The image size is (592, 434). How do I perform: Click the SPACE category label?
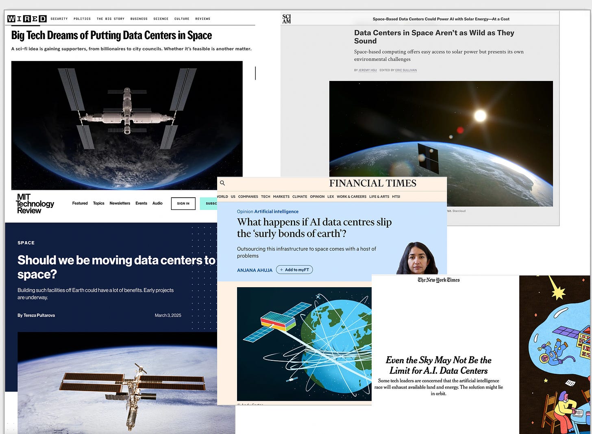tap(26, 243)
